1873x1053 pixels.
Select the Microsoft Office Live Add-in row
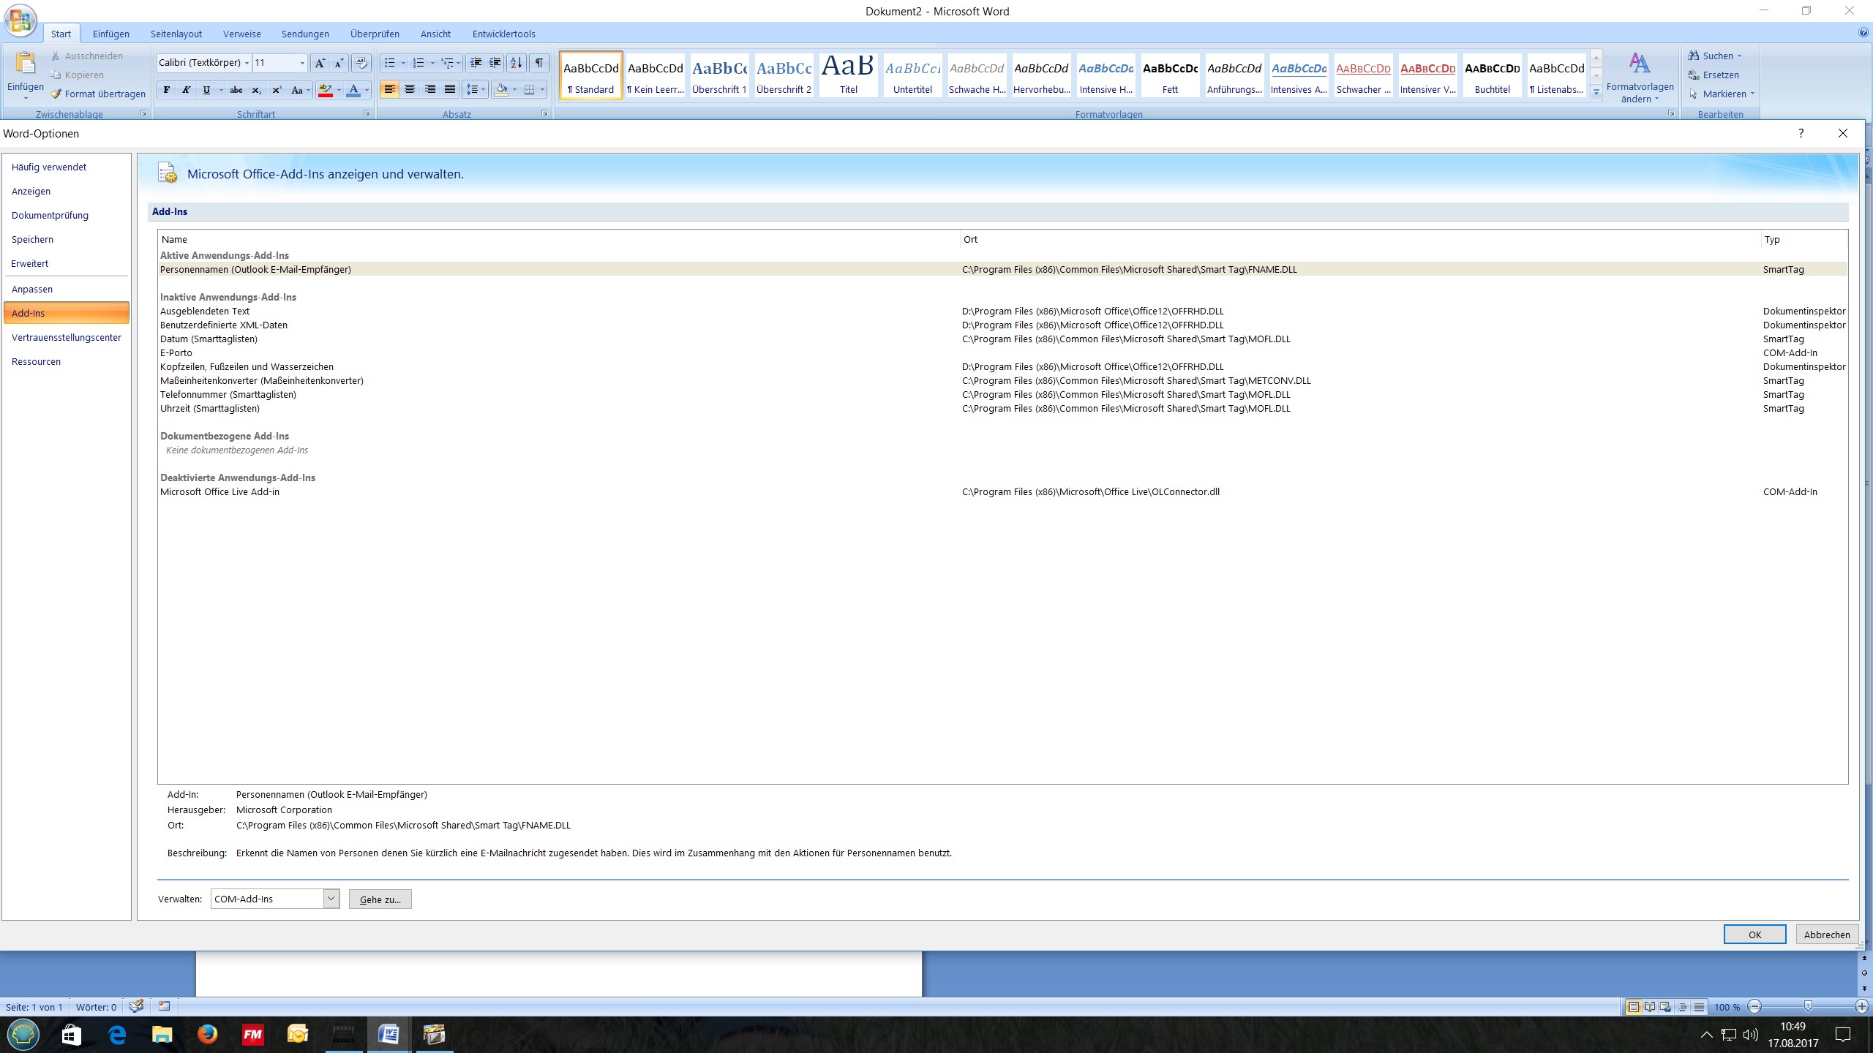219,492
